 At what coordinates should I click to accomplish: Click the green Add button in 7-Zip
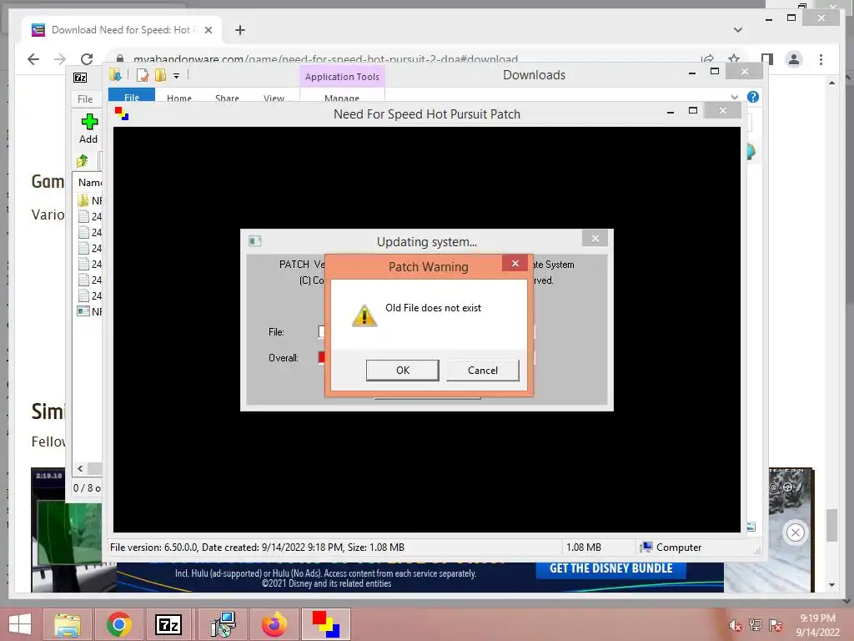tap(88, 129)
